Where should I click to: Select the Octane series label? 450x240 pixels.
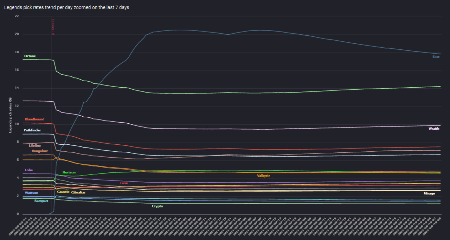tap(30, 56)
